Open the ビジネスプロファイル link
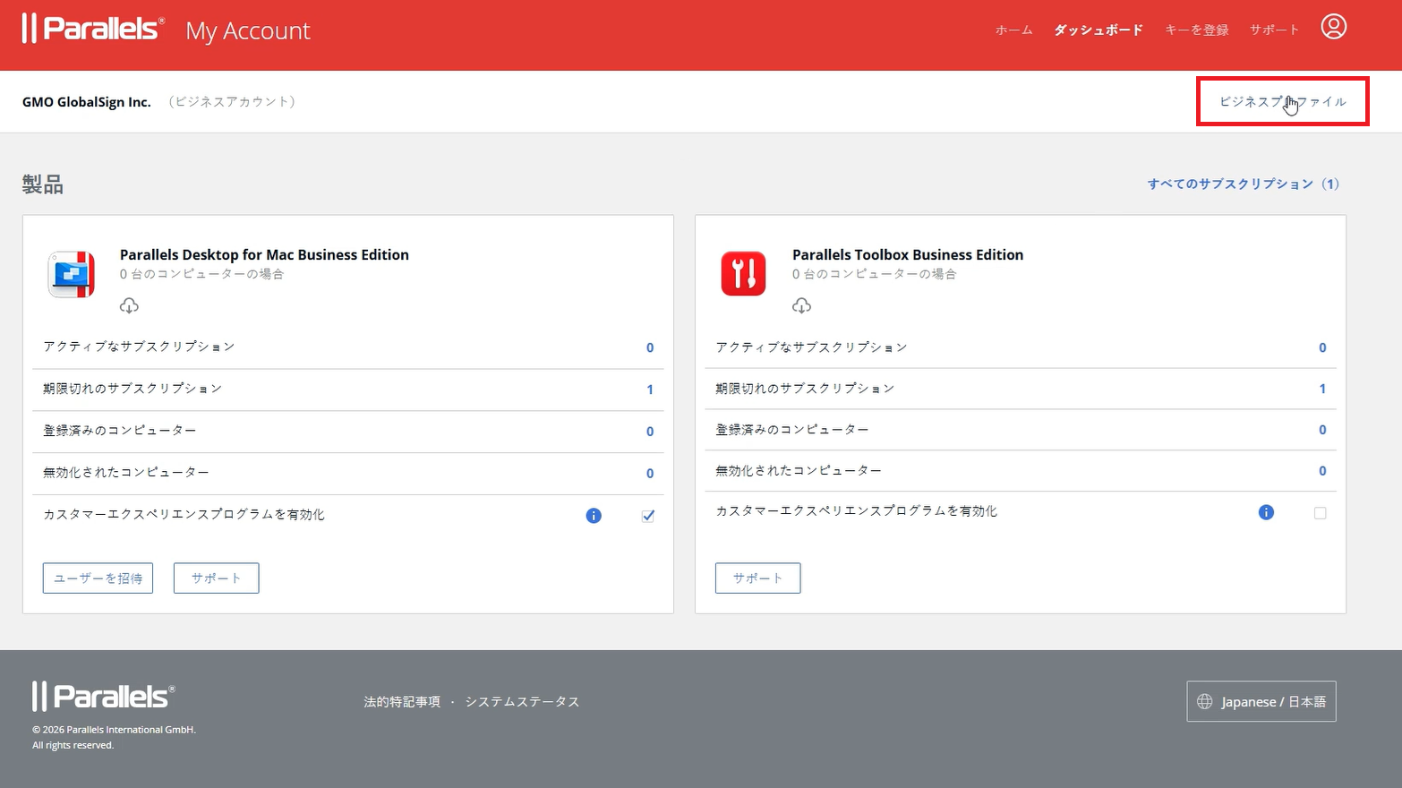 [1283, 102]
